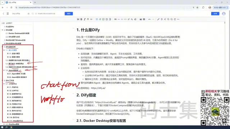This screenshot has height=129, width=230.
Task: Insert table into the document
Action: pos(144,19)
